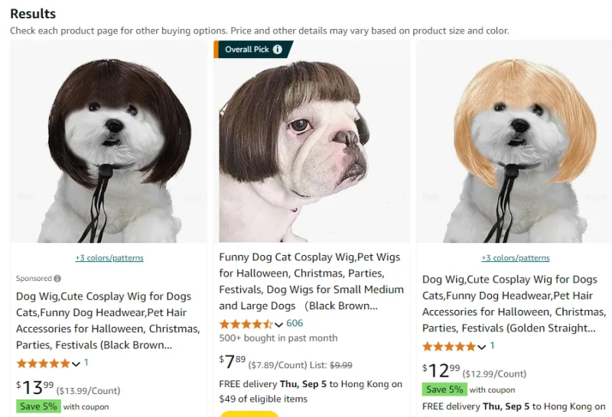The image size is (612, 417).
Task: Show +3 colors/patterns for black wig
Action: click(109, 258)
